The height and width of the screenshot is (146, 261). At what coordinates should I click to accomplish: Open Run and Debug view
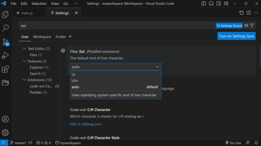pyautogui.click(x=5, y=56)
